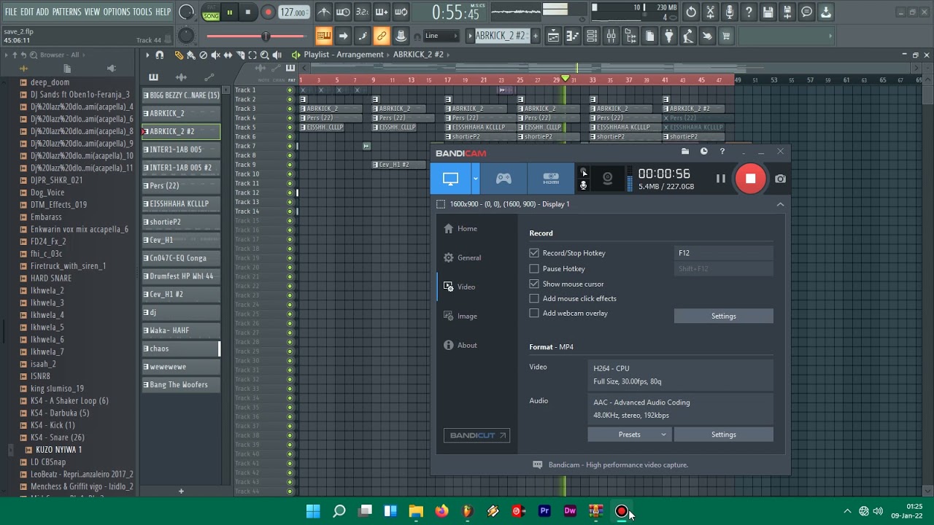The width and height of the screenshot is (934, 525).
Task: Click the Bandicam microphone icon
Action: pyautogui.click(x=583, y=186)
